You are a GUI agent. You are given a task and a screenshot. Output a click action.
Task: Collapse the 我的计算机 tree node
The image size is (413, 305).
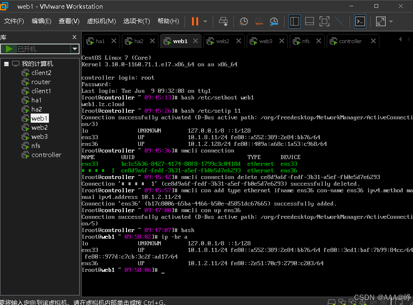coord(7,64)
